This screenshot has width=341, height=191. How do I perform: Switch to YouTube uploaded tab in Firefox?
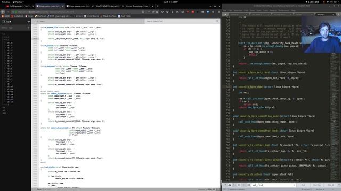click(x=20, y=6)
